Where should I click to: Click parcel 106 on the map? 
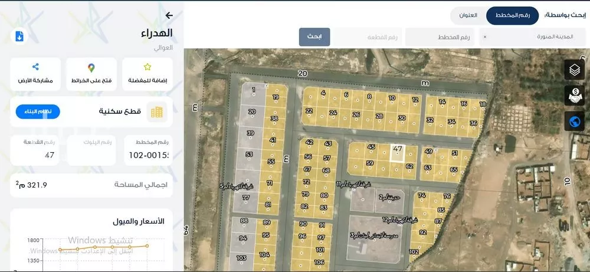coord(319,262)
